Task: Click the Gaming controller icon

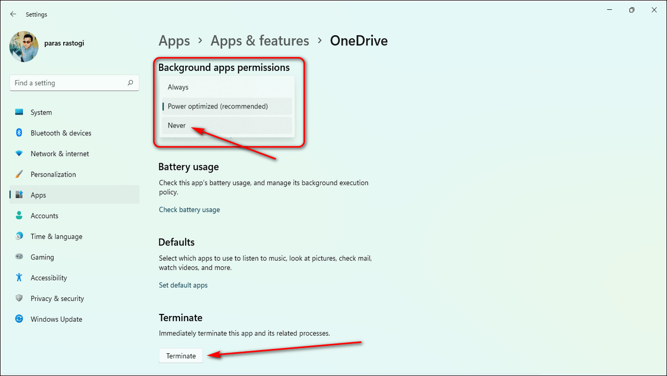Action: click(x=19, y=257)
